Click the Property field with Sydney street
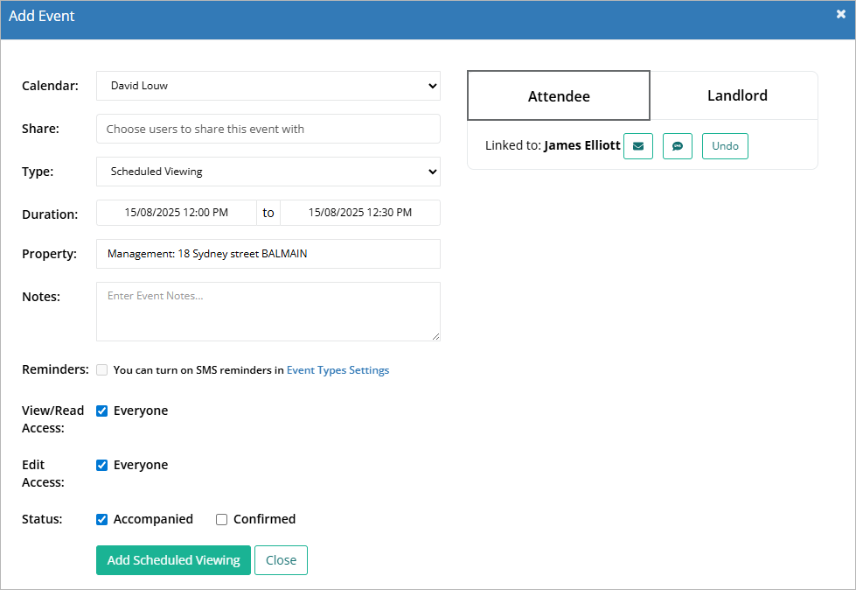 268,254
